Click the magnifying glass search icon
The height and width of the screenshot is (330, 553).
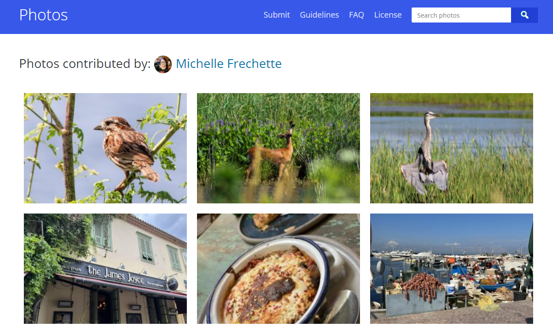pyautogui.click(x=524, y=15)
